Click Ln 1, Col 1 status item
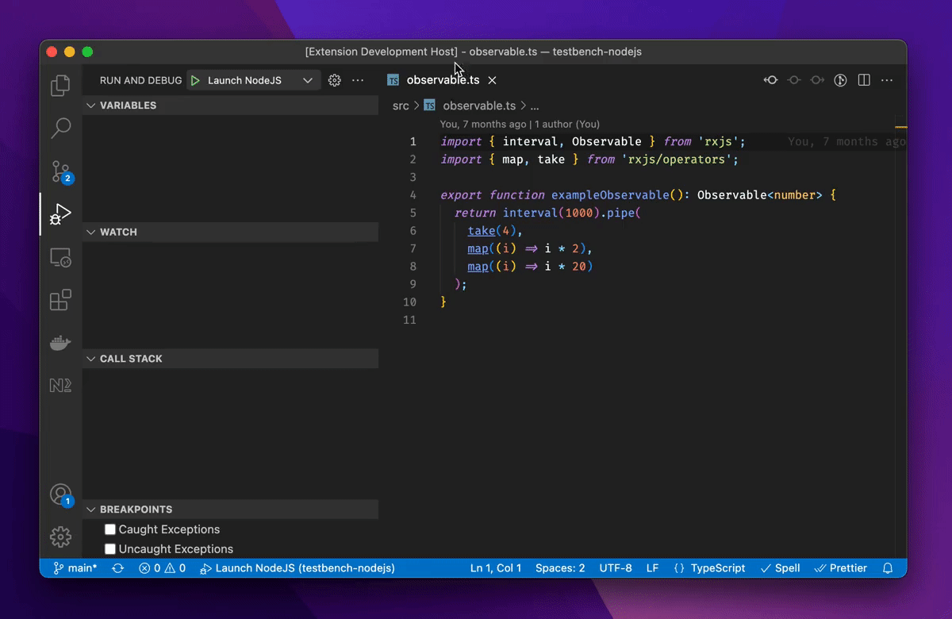This screenshot has width=952, height=619. pyautogui.click(x=496, y=568)
